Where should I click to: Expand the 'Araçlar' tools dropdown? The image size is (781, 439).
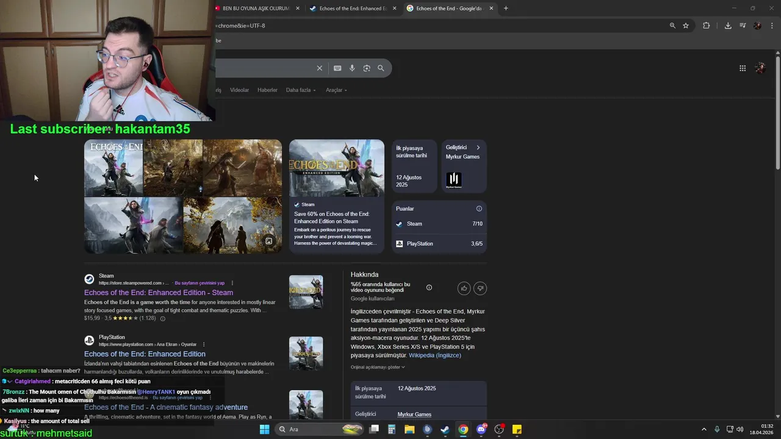coord(336,90)
